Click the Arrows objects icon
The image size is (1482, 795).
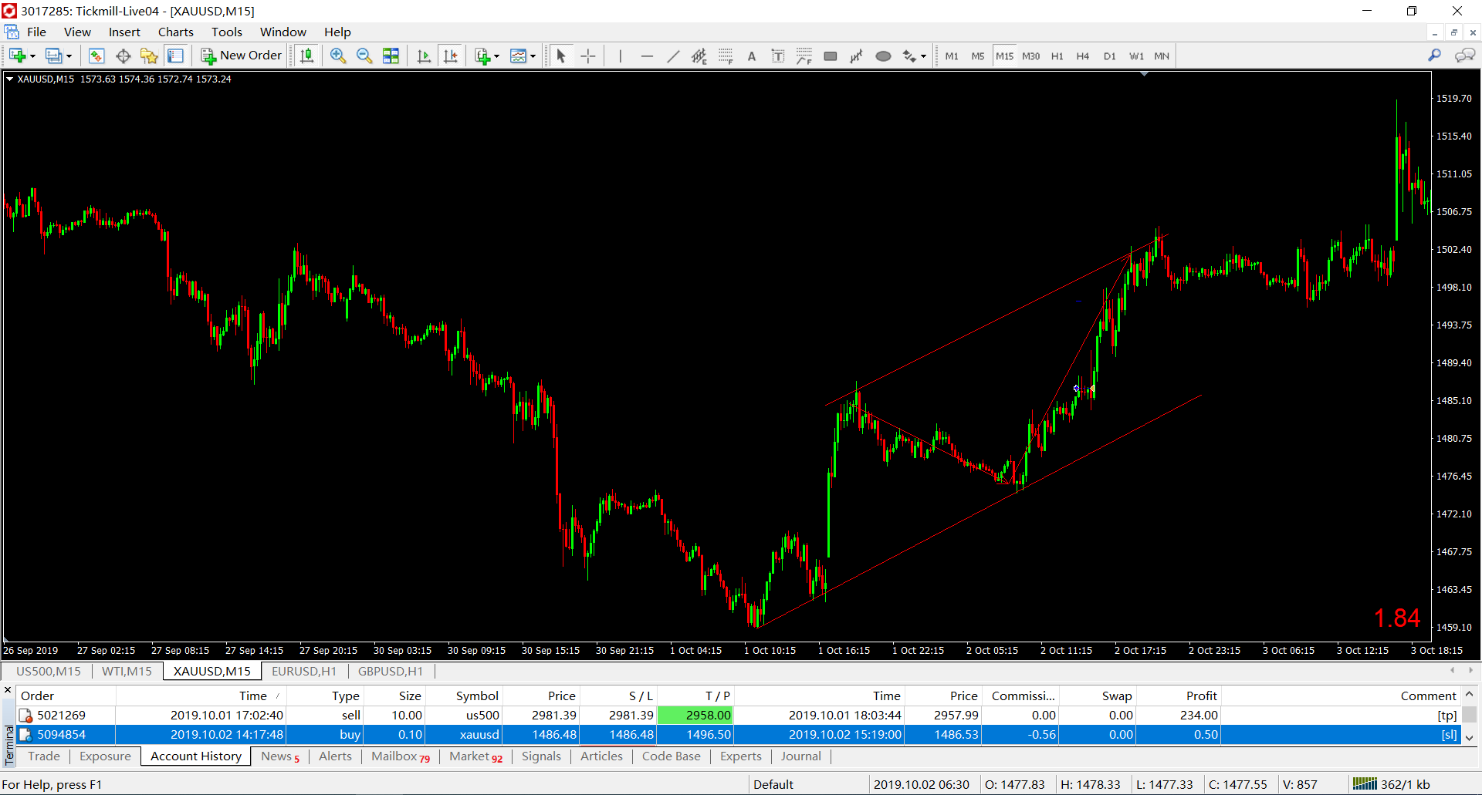[x=910, y=56]
